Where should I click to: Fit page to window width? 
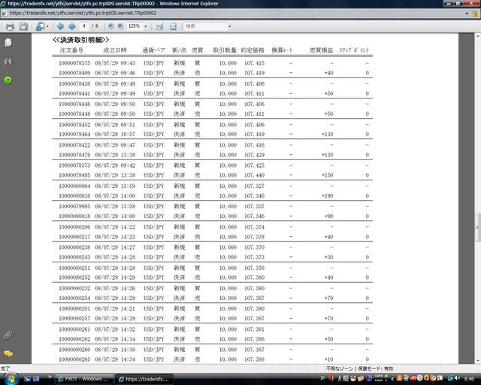pyautogui.click(x=159, y=26)
